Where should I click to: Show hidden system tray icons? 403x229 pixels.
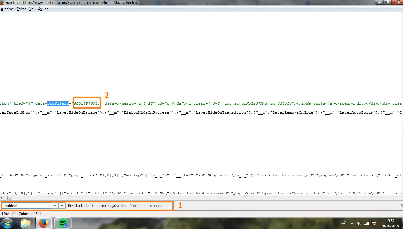click(352, 223)
